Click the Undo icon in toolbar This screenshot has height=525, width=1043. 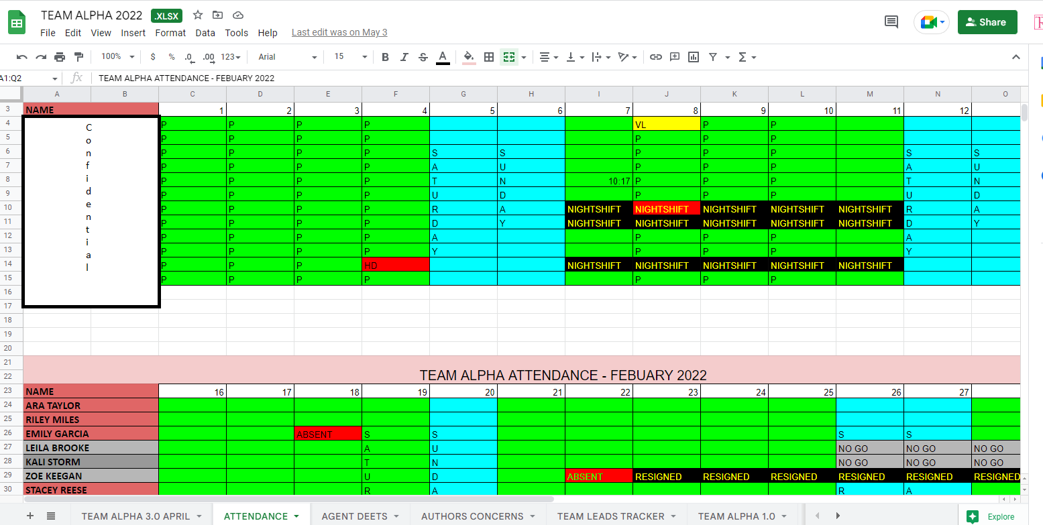click(x=22, y=57)
